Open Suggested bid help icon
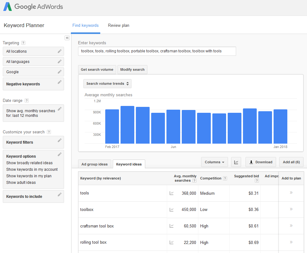 point(257,180)
